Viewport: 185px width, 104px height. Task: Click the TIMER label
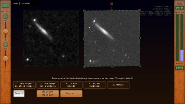point(180,4)
